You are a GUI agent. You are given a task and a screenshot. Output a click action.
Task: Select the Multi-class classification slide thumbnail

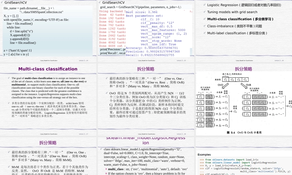pos(48,99)
